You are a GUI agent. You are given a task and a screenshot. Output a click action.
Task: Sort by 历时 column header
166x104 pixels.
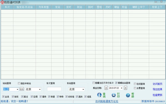(108, 7)
